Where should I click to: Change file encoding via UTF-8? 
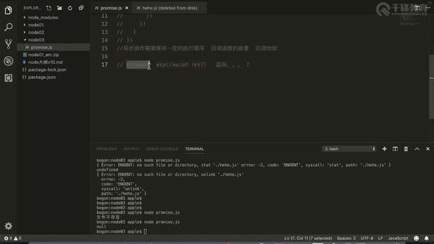coord(367,238)
